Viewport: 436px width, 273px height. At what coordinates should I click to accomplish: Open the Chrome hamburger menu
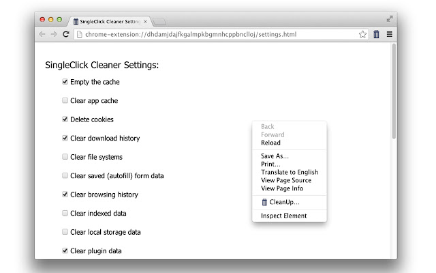click(389, 34)
